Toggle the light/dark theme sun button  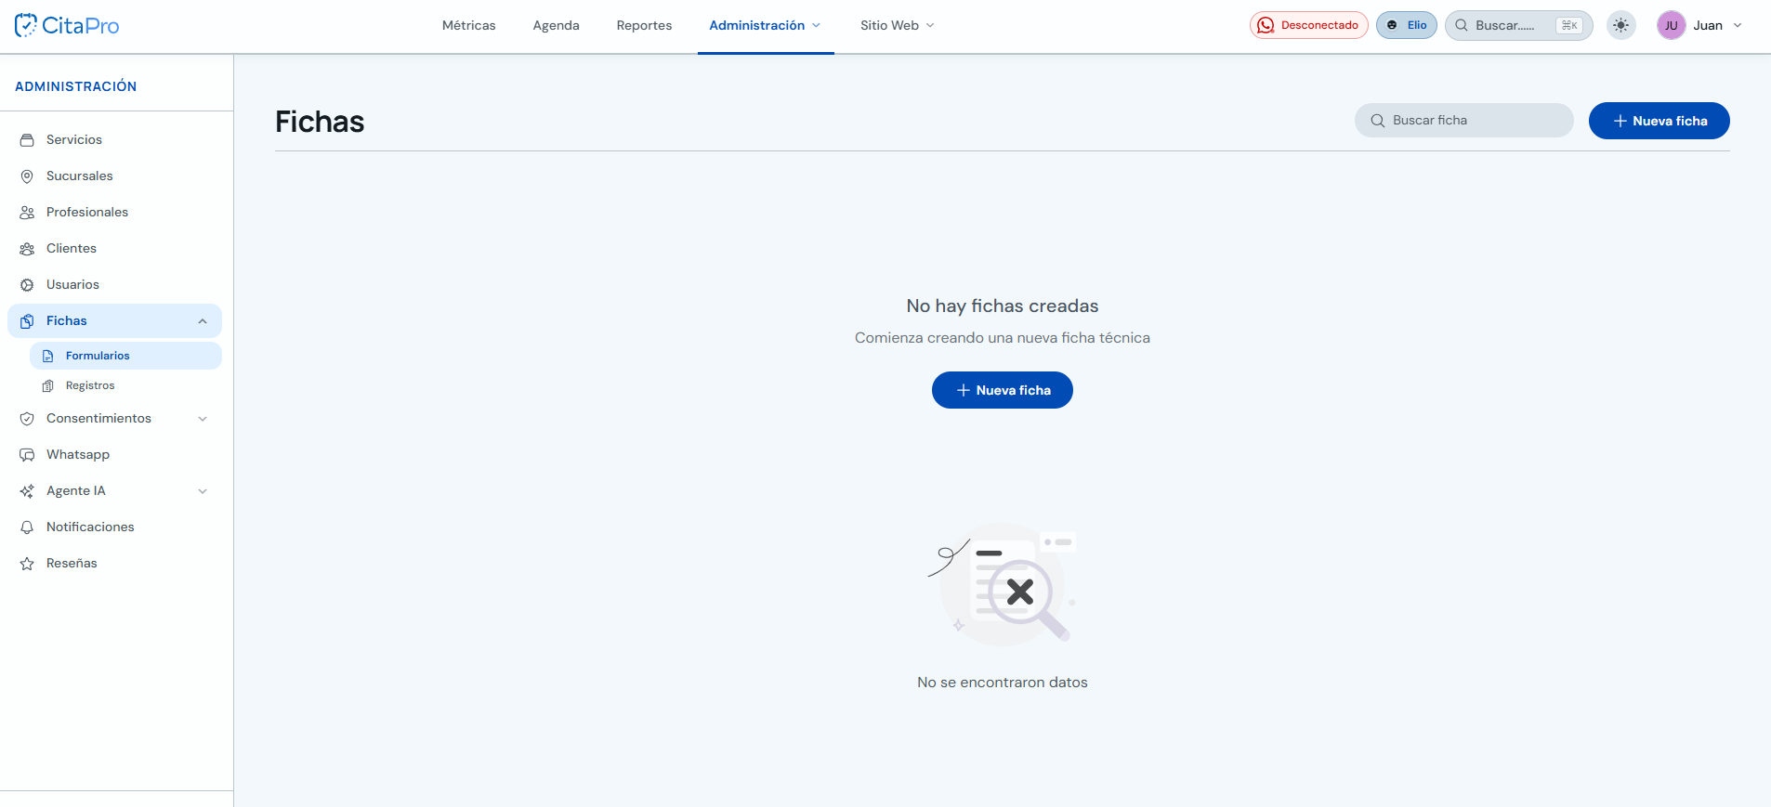click(1621, 25)
